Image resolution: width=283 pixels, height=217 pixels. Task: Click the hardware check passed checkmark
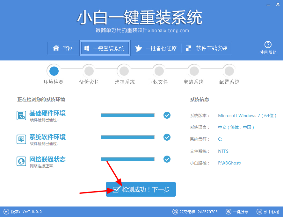(x=167, y=115)
